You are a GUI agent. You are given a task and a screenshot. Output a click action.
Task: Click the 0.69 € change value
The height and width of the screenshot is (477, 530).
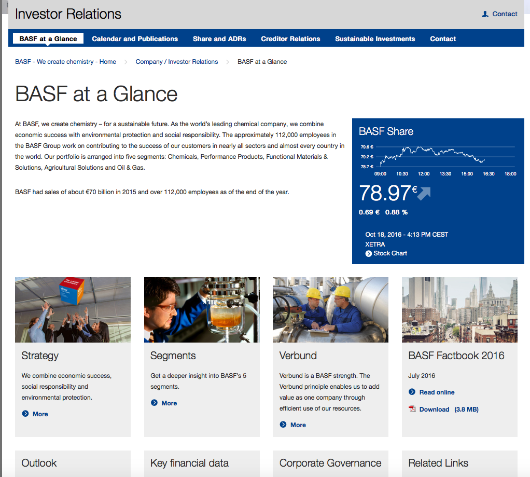369,212
